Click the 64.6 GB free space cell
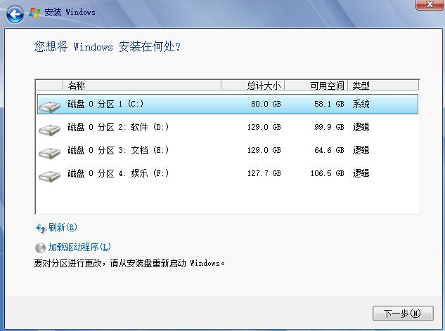445x331 pixels. click(329, 150)
